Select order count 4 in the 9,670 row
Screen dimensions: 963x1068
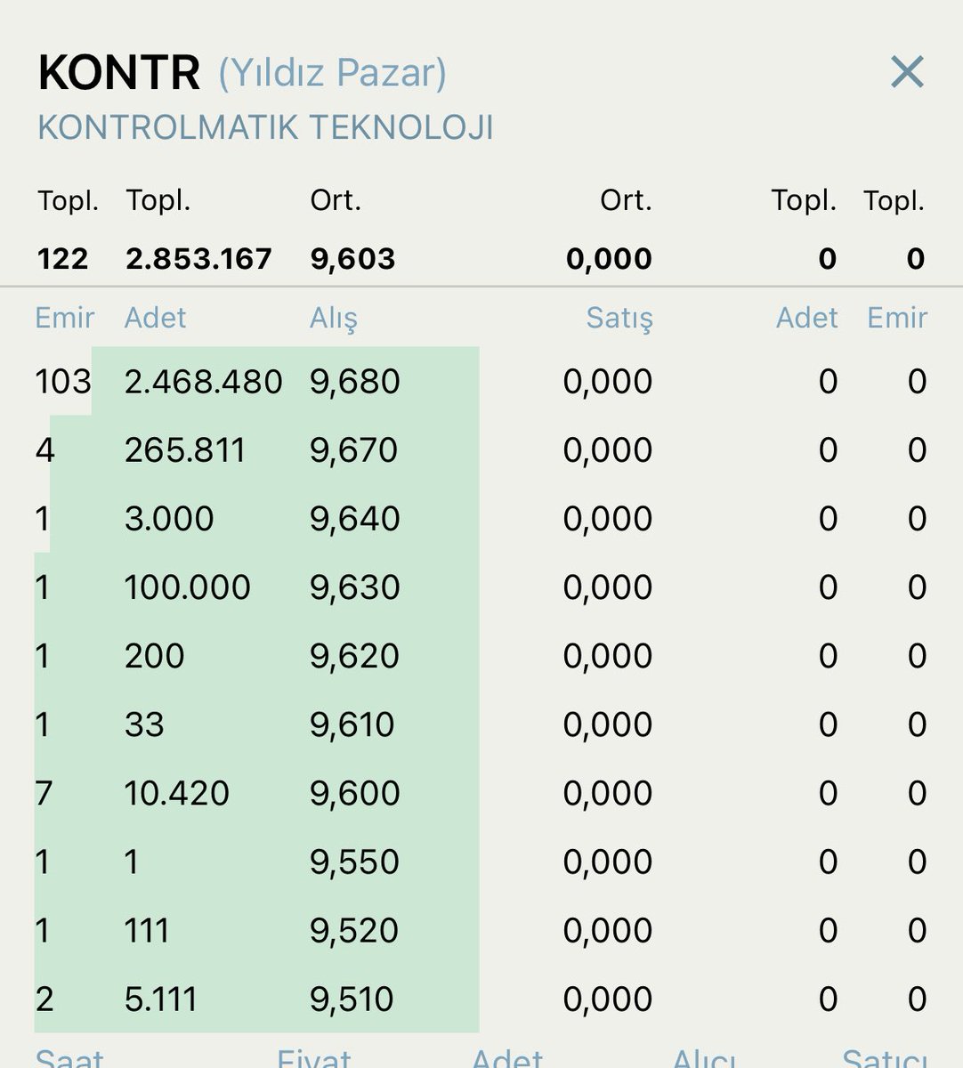[45, 450]
